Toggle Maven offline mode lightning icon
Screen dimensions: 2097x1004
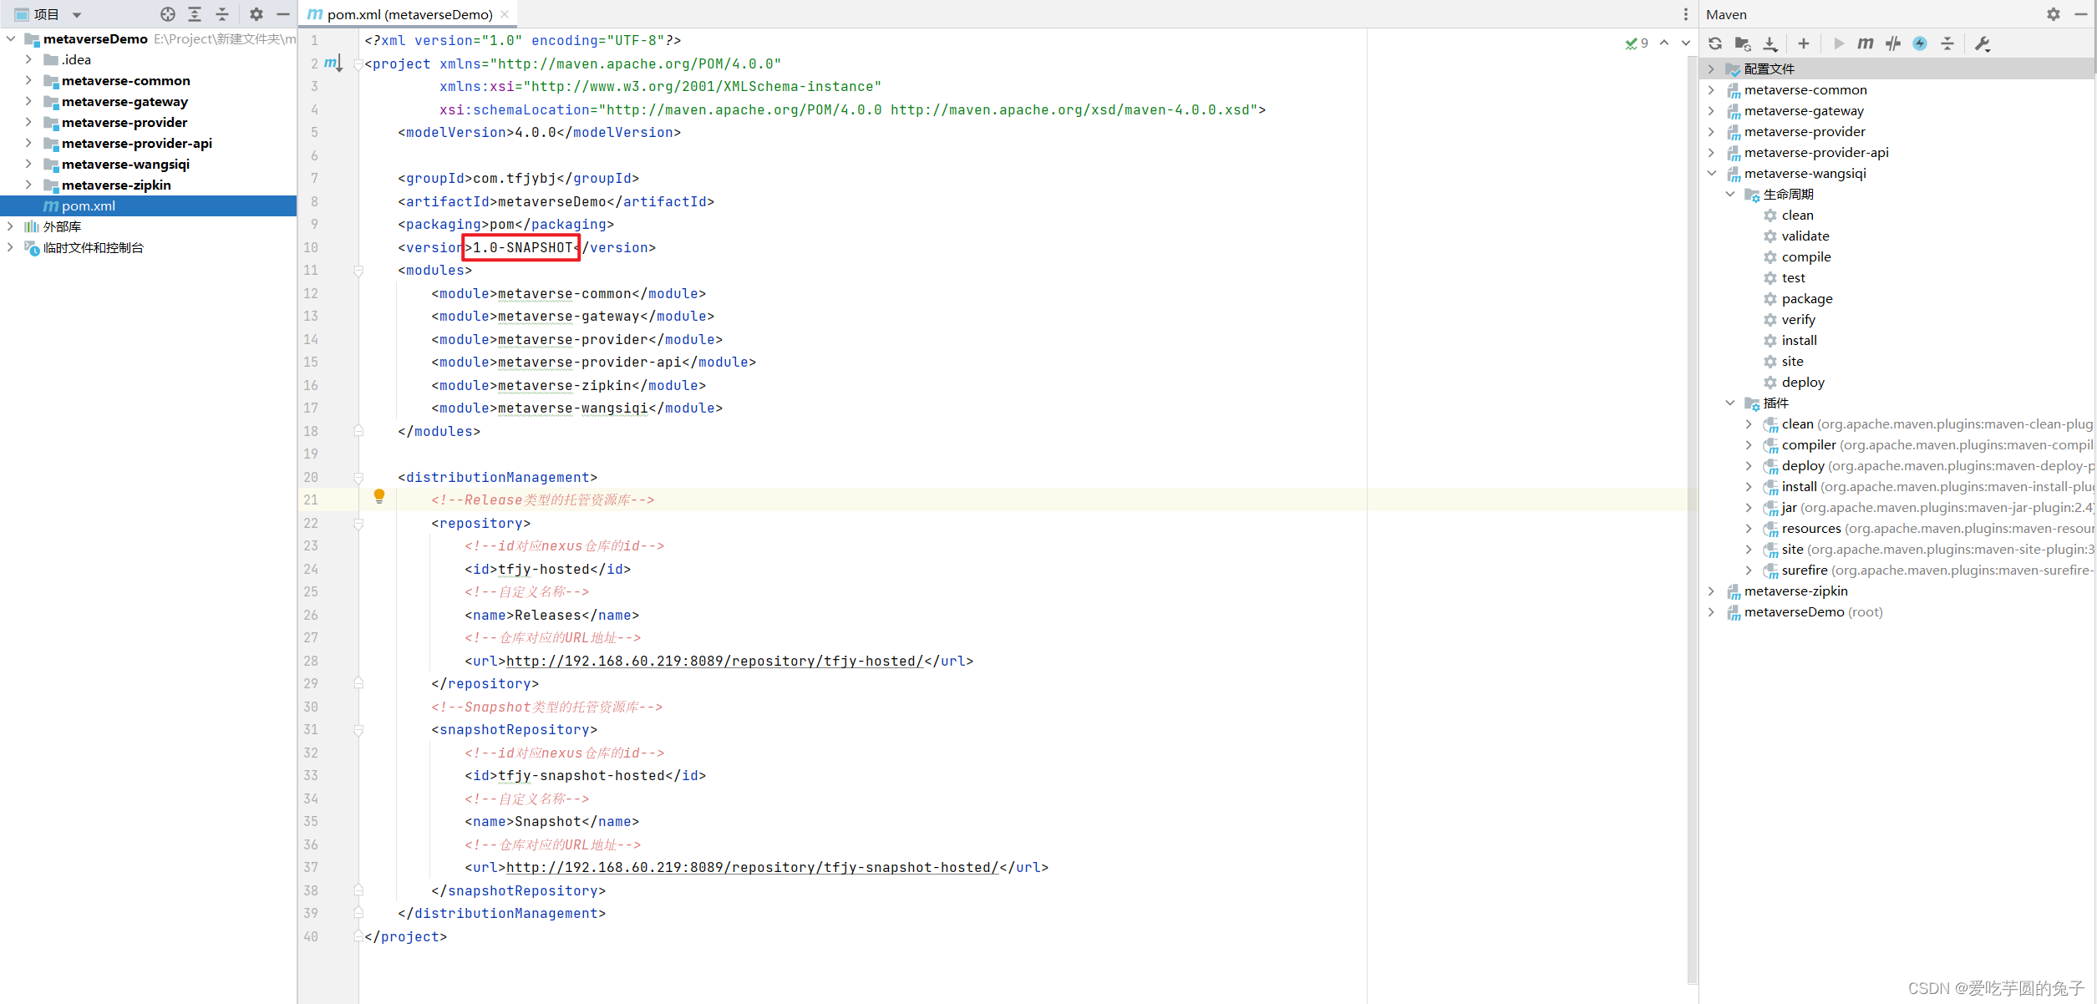pos(1920,43)
